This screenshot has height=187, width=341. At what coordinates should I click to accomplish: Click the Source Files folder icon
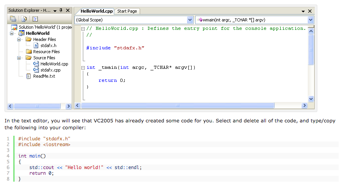[29, 57]
